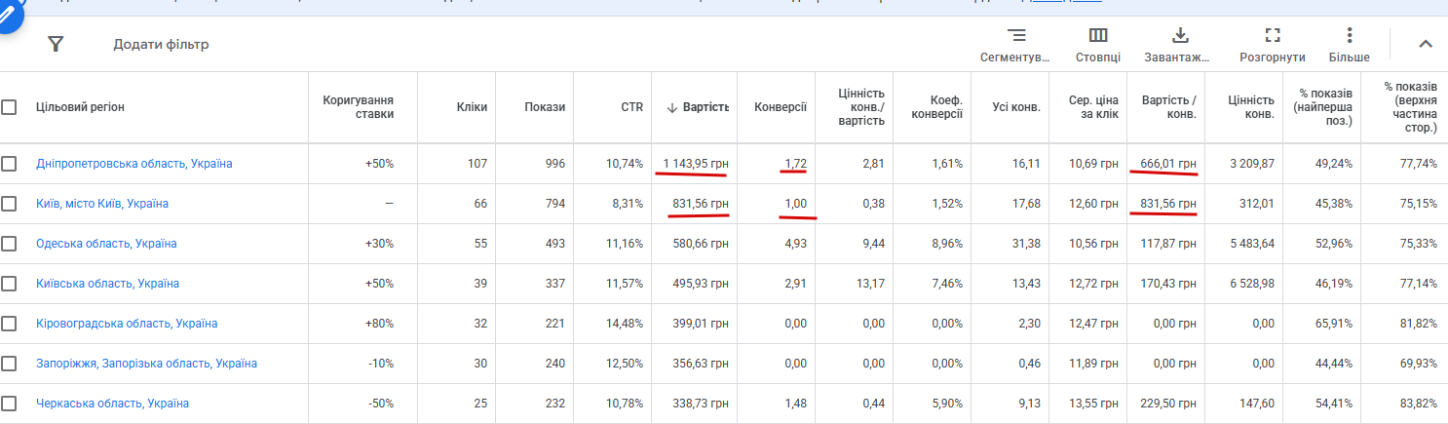Click the sort arrow beside Вартість
This screenshot has height=424, width=1448.
click(671, 107)
